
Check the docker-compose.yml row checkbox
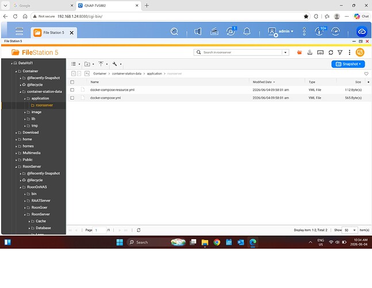click(72, 98)
